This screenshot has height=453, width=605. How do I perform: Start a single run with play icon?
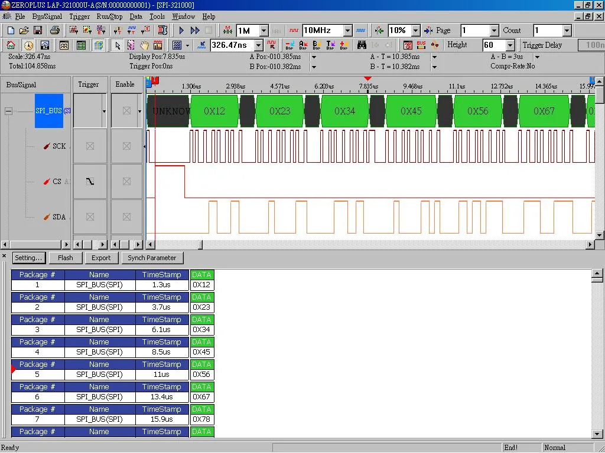(181, 31)
